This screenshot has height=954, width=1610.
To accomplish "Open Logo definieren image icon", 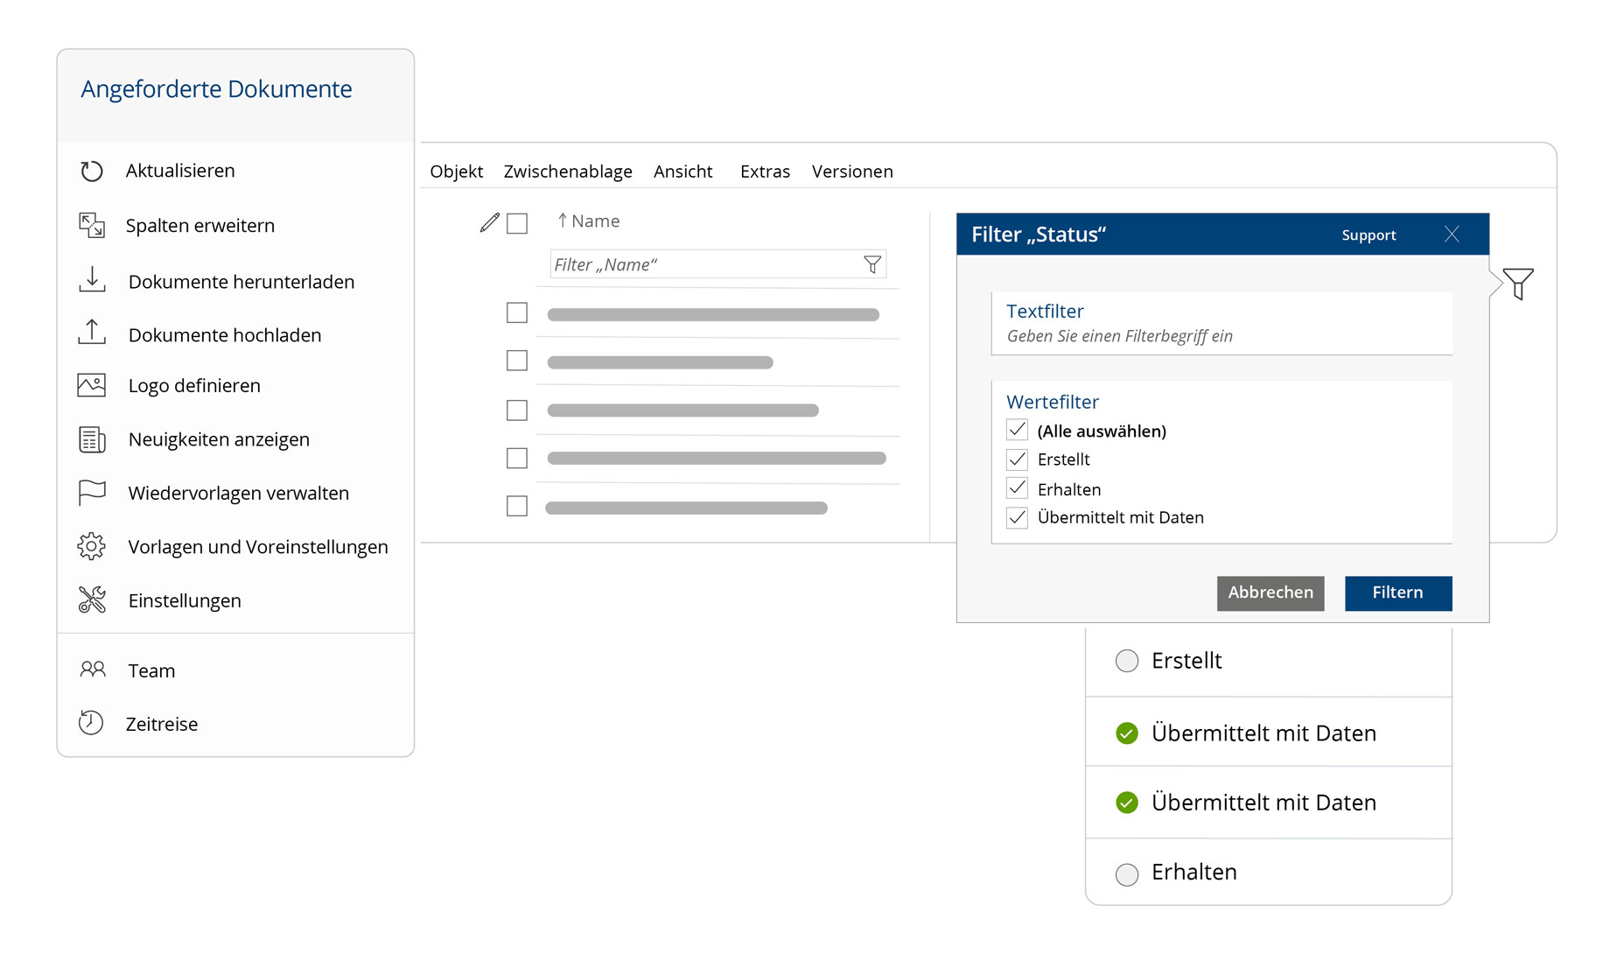I will [92, 385].
